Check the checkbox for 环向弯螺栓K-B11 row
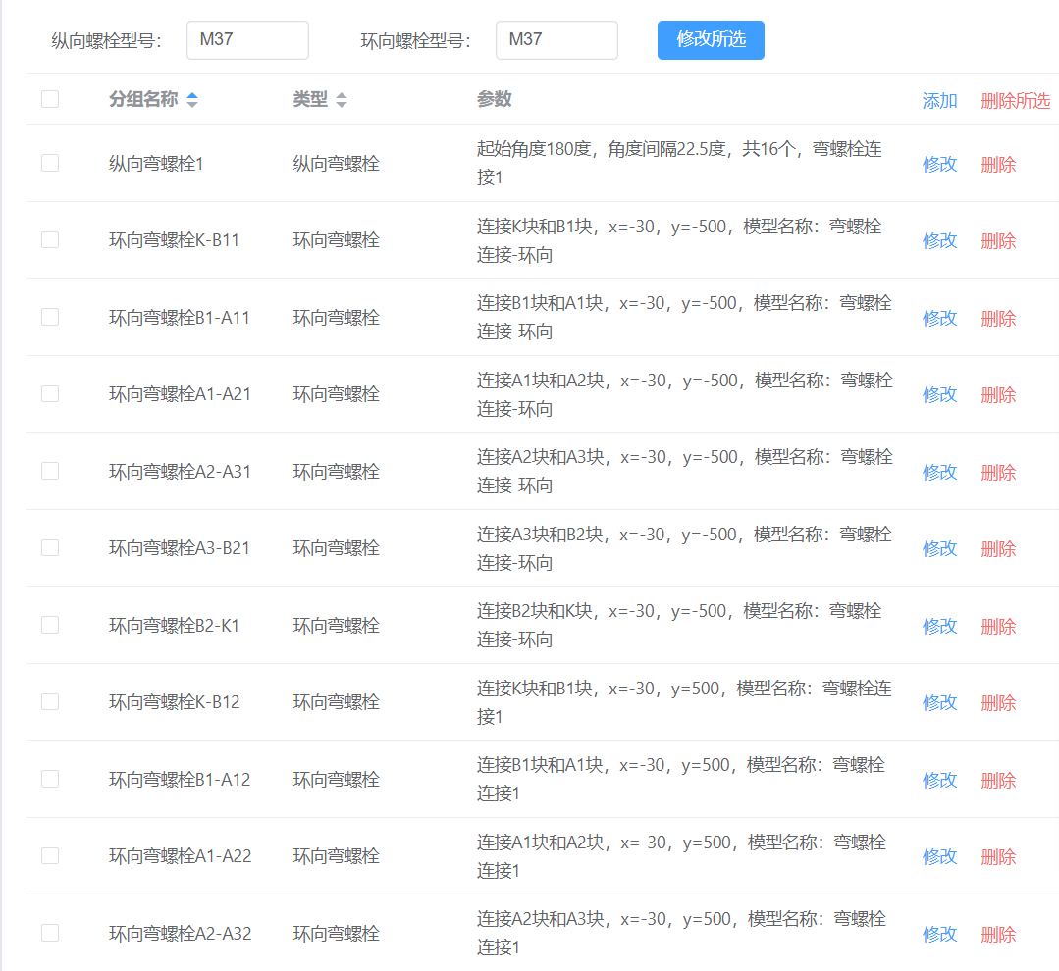 click(x=50, y=239)
